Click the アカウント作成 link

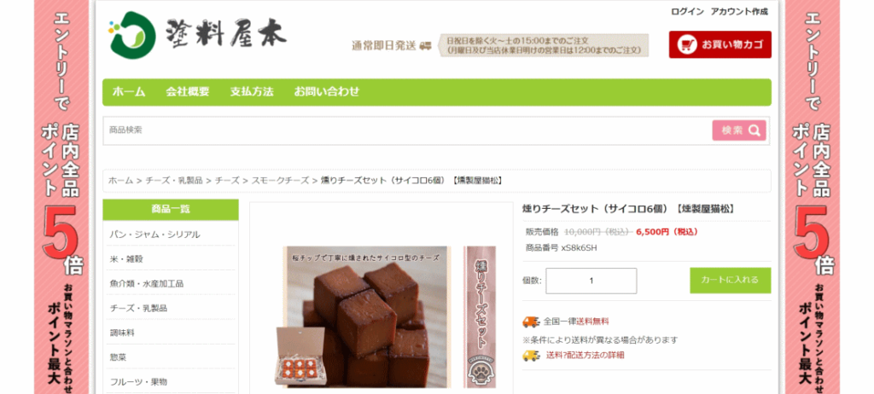[x=739, y=12]
